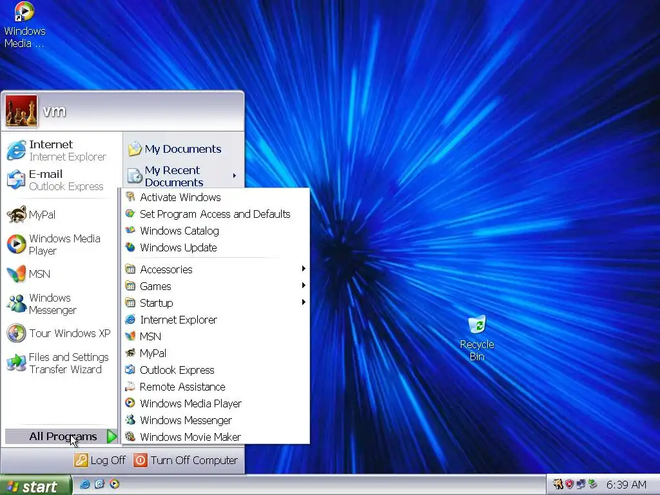The height and width of the screenshot is (495, 660).
Task: Open Windows Media Player desktop shortcut icon
Action: click(x=24, y=25)
